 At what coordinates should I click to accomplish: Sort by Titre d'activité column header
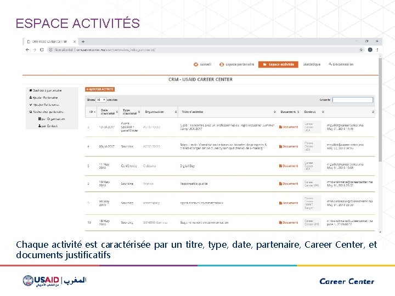[228, 112]
